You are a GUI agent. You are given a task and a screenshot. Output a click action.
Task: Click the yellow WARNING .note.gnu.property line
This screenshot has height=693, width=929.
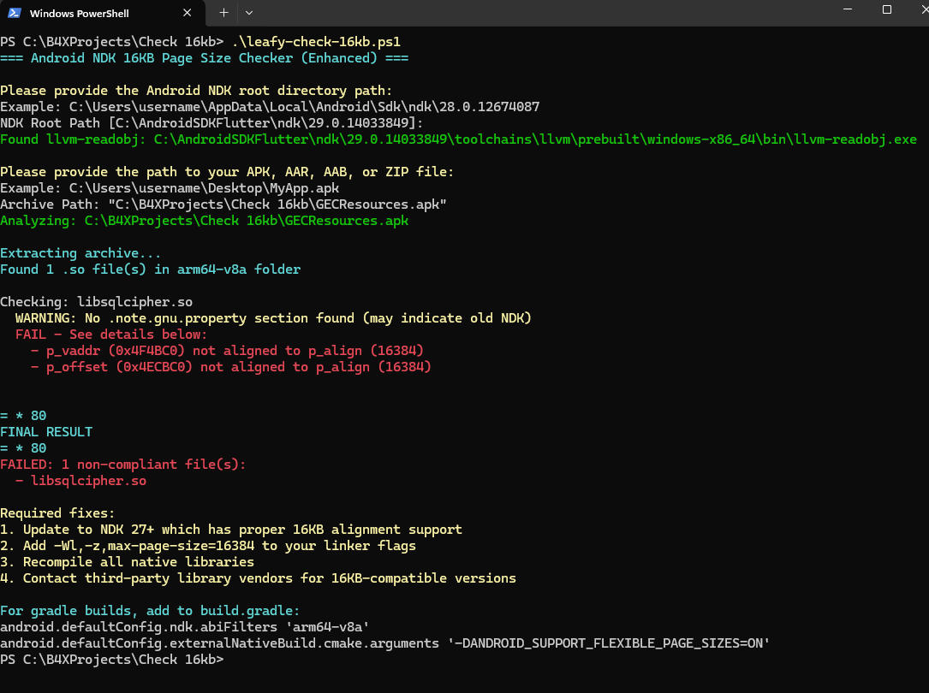pos(273,318)
